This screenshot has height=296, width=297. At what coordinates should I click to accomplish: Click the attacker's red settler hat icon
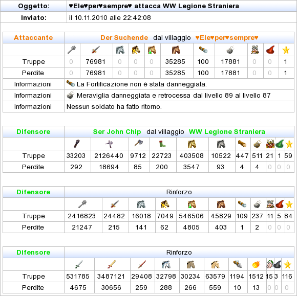[x=270, y=50]
